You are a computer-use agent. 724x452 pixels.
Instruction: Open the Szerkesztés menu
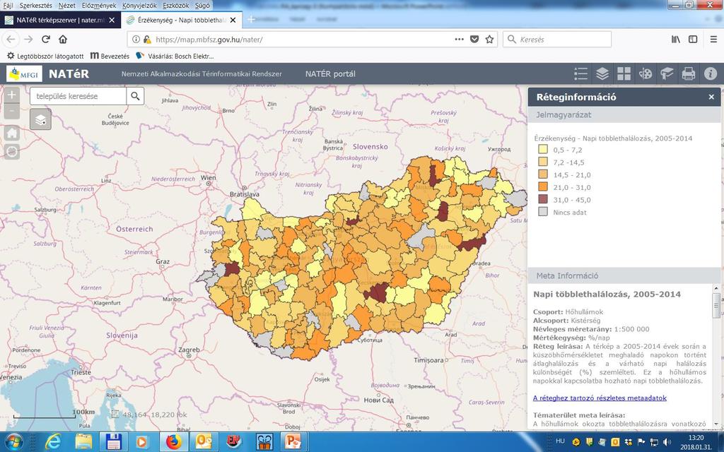point(35,6)
